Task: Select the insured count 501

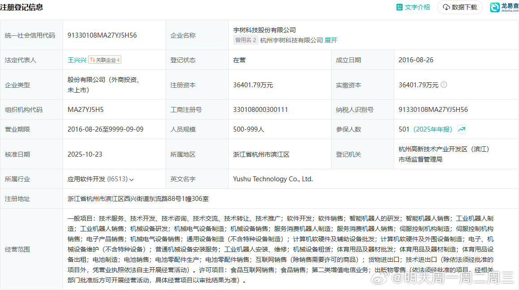Action: [404, 129]
